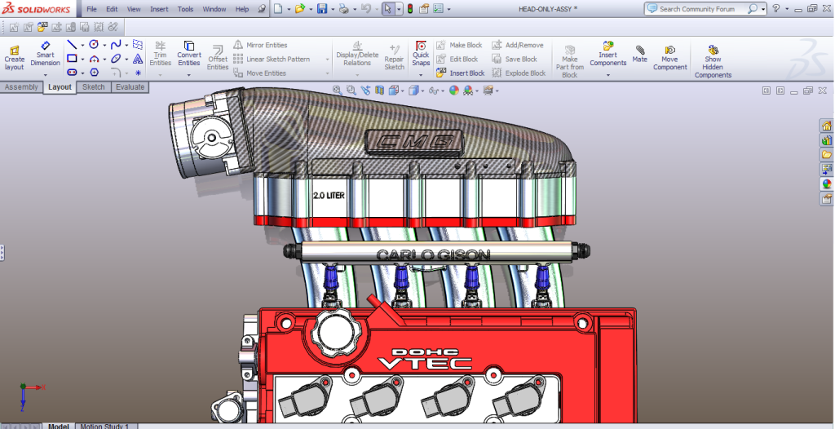835x429 pixels.
Task: Open the Insert menu
Action: pyautogui.click(x=159, y=9)
